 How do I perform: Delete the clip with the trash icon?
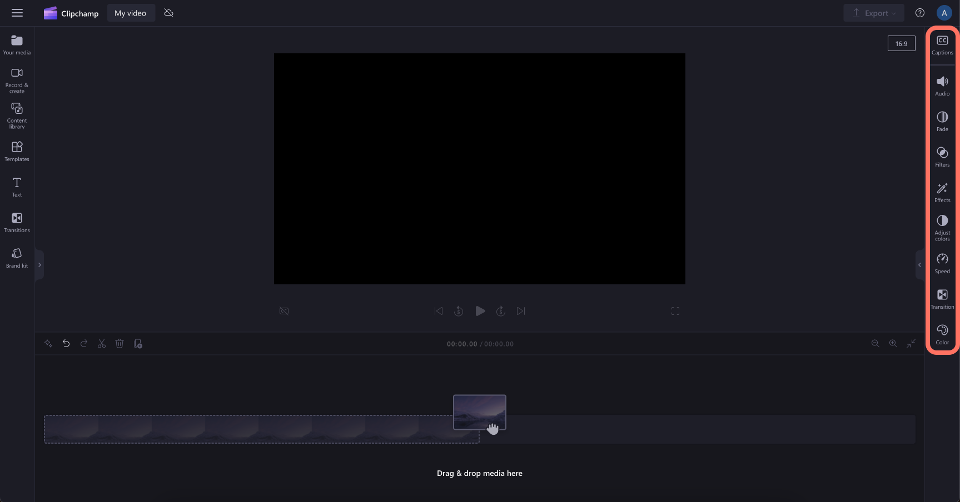[x=120, y=344]
